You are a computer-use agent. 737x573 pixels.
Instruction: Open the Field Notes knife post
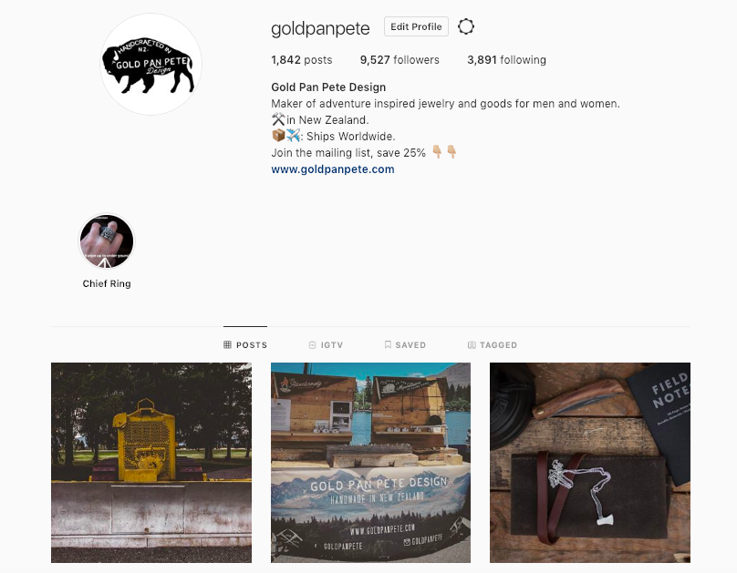click(590, 463)
